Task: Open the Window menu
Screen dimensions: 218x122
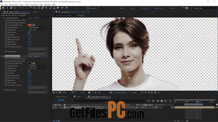Action: point(47,5)
